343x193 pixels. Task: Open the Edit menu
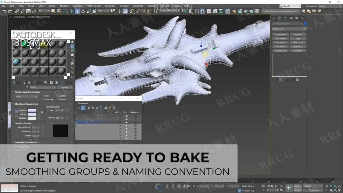tap(12, 6)
